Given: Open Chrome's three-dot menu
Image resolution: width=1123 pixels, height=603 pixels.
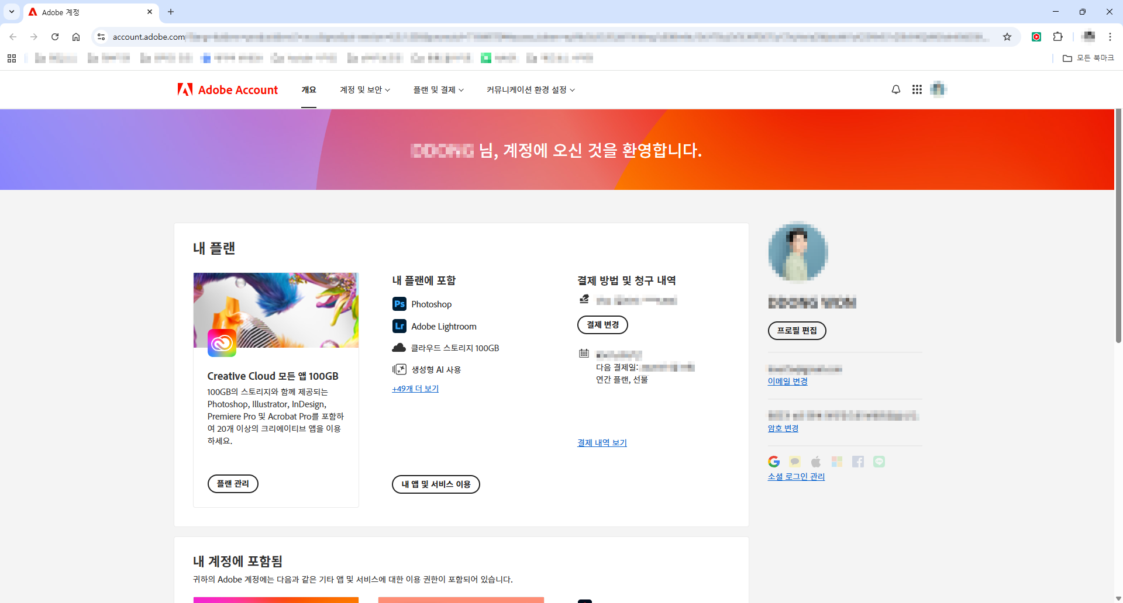Looking at the screenshot, I should [1110, 37].
